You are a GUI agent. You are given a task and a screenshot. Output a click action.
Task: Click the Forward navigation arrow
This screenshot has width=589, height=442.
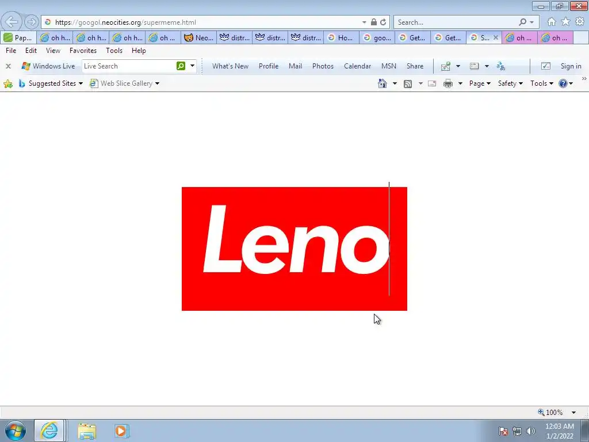(32, 22)
